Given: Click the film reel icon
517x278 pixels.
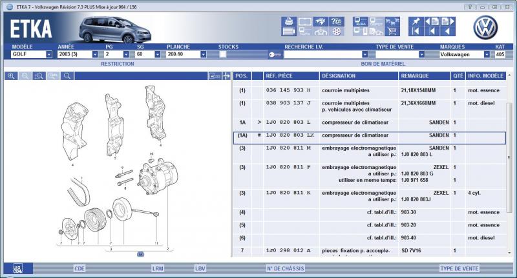Looking at the screenshot, I should tap(336, 32).
